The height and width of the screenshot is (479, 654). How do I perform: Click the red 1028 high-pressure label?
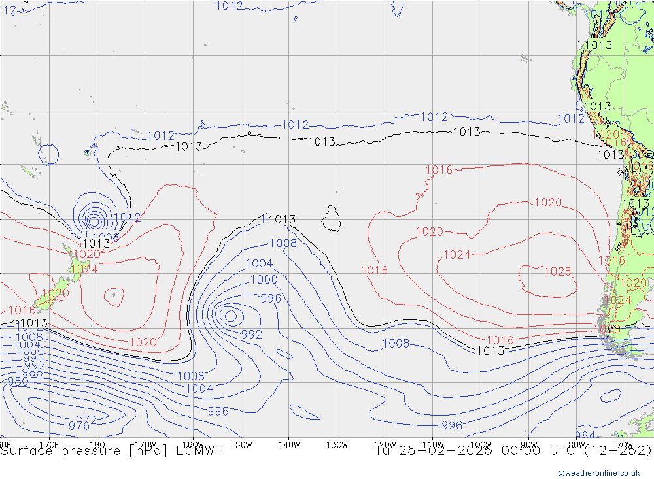(558, 272)
